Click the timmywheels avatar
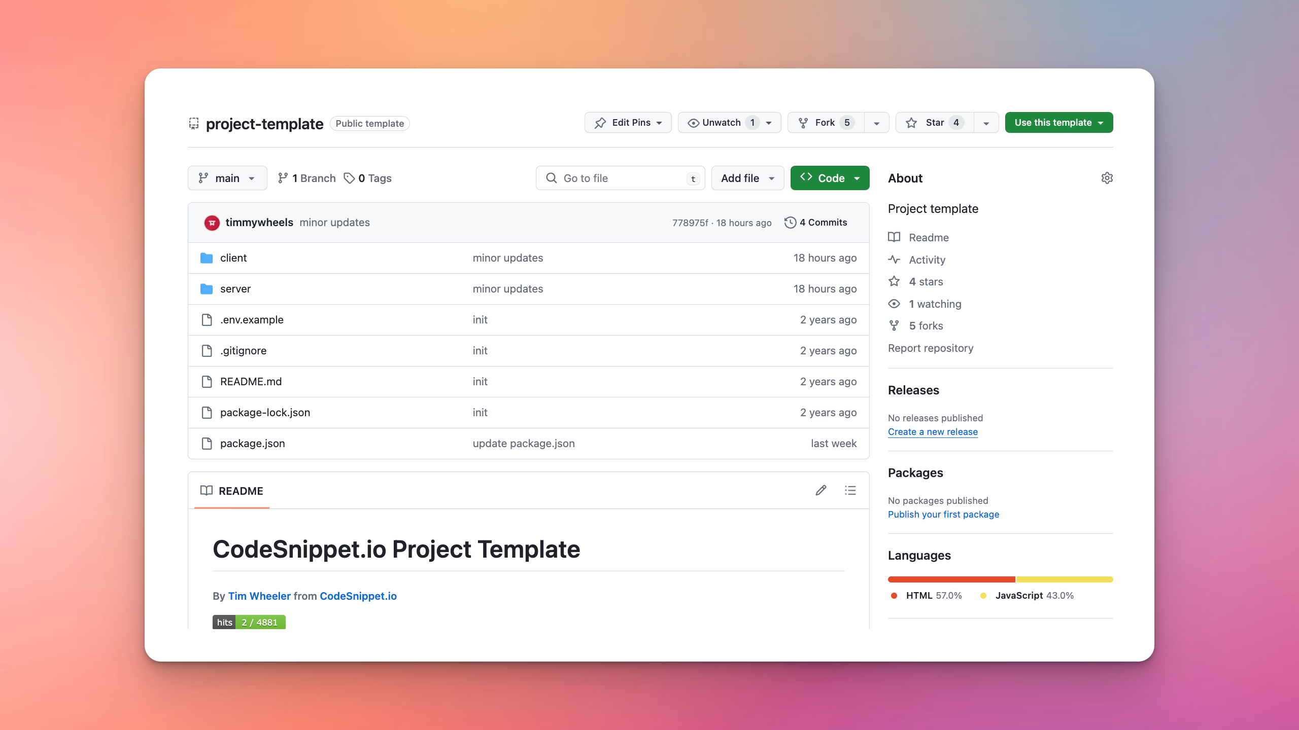The height and width of the screenshot is (730, 1299). 211,222
